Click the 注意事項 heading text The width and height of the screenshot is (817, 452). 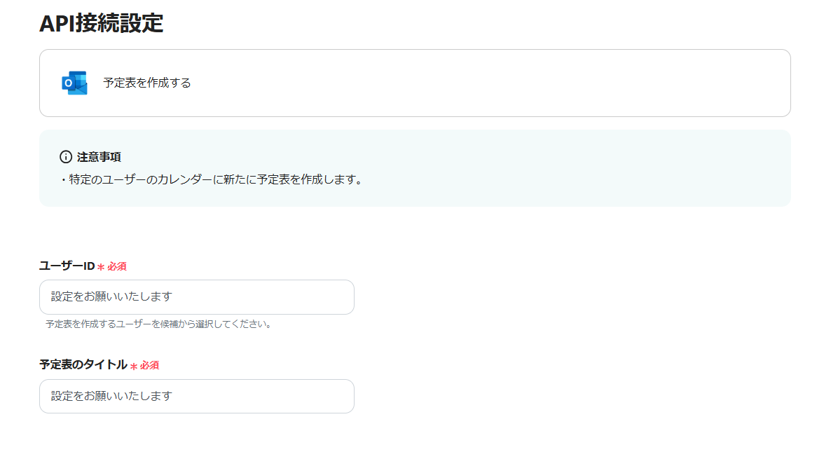(99, 157)
